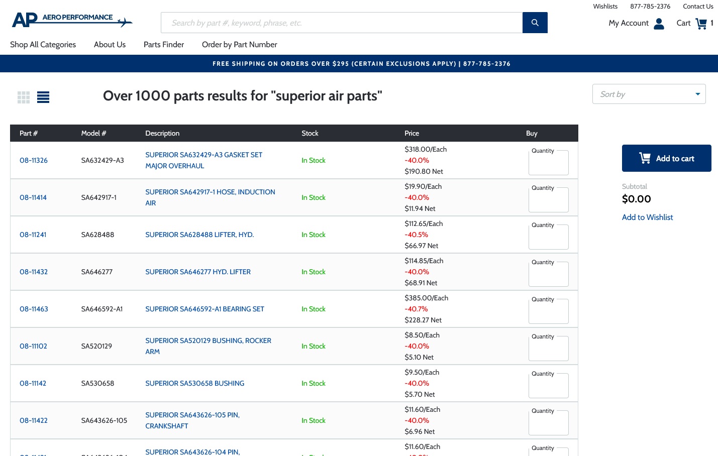The image size is (718, 456).
Task: Click model number SA646592-A1 cell
Action: click(102, 309)
